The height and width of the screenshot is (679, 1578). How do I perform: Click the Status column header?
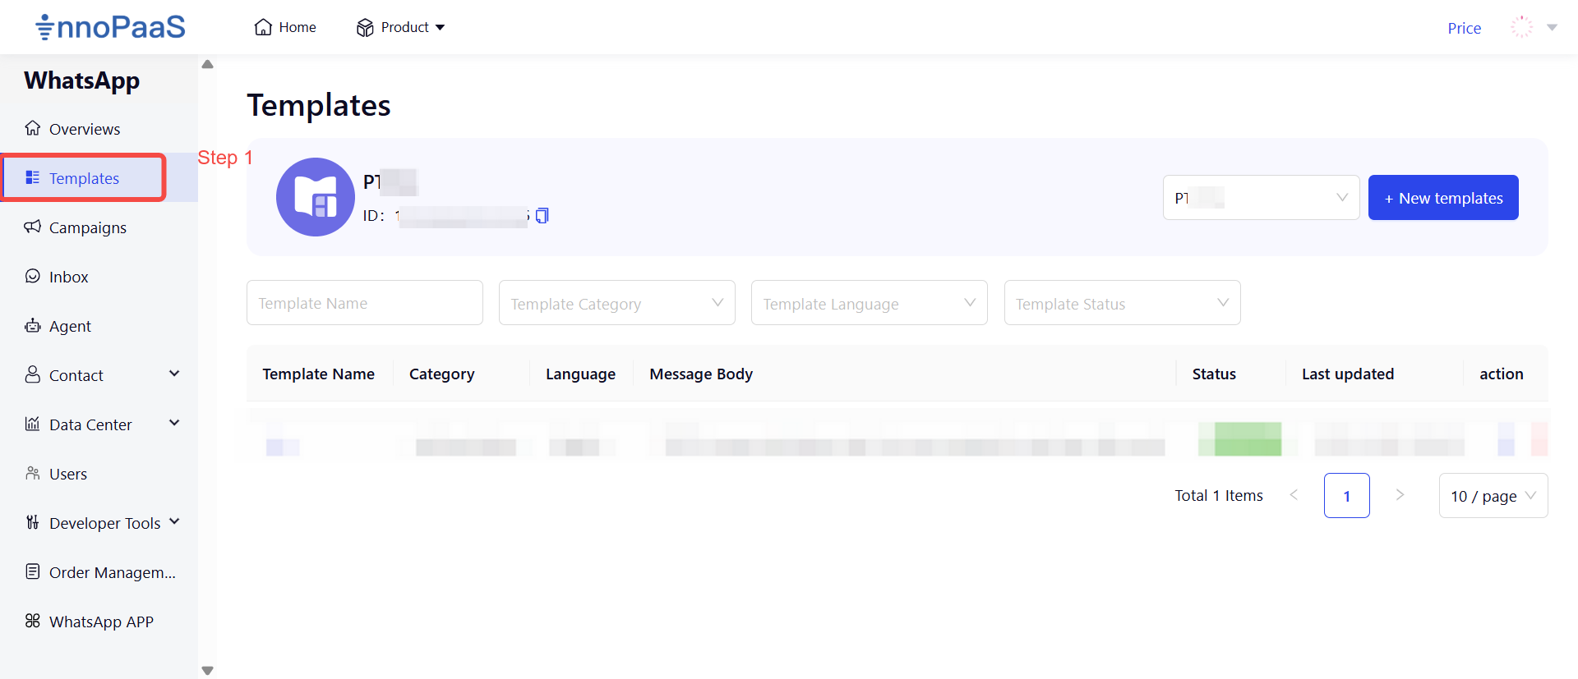pyautogui.click(x=1214, y=374)
